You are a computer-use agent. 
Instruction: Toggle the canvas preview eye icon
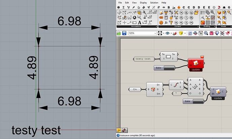[167, 33]
